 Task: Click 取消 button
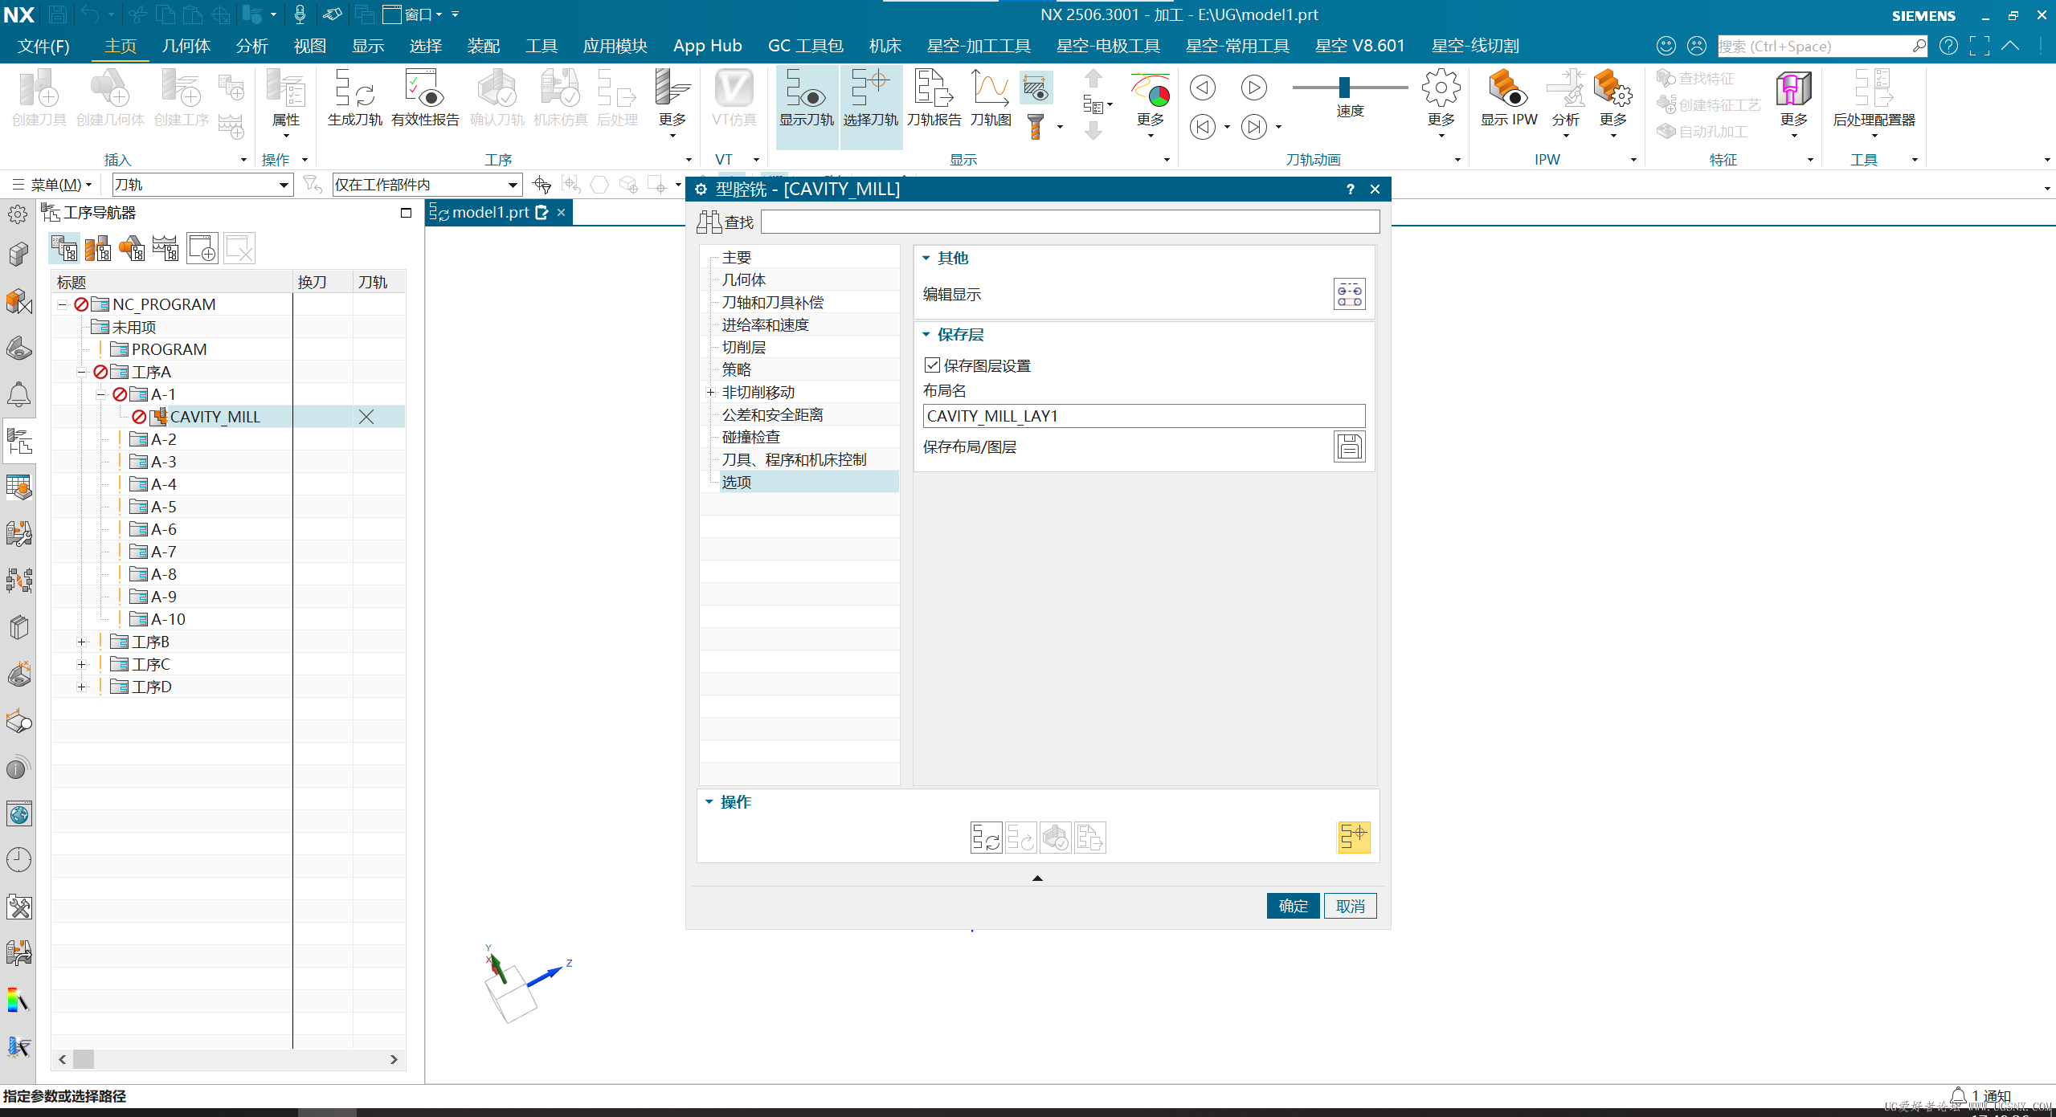(x=1350, y=906)
